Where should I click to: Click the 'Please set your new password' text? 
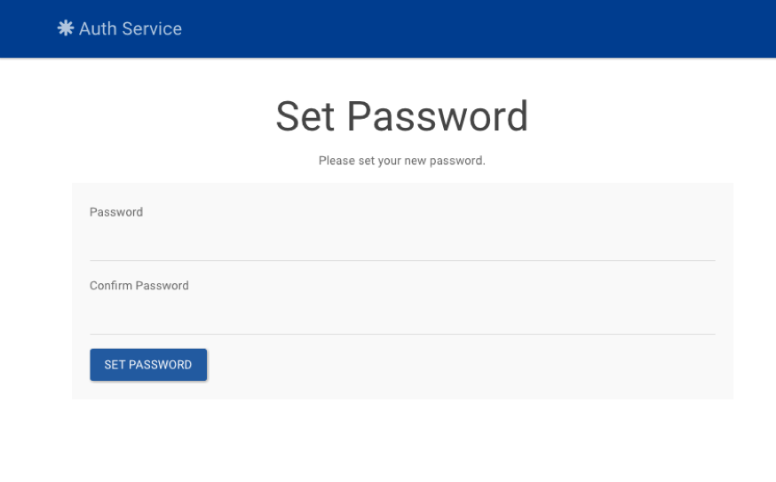tap(401, 162)
